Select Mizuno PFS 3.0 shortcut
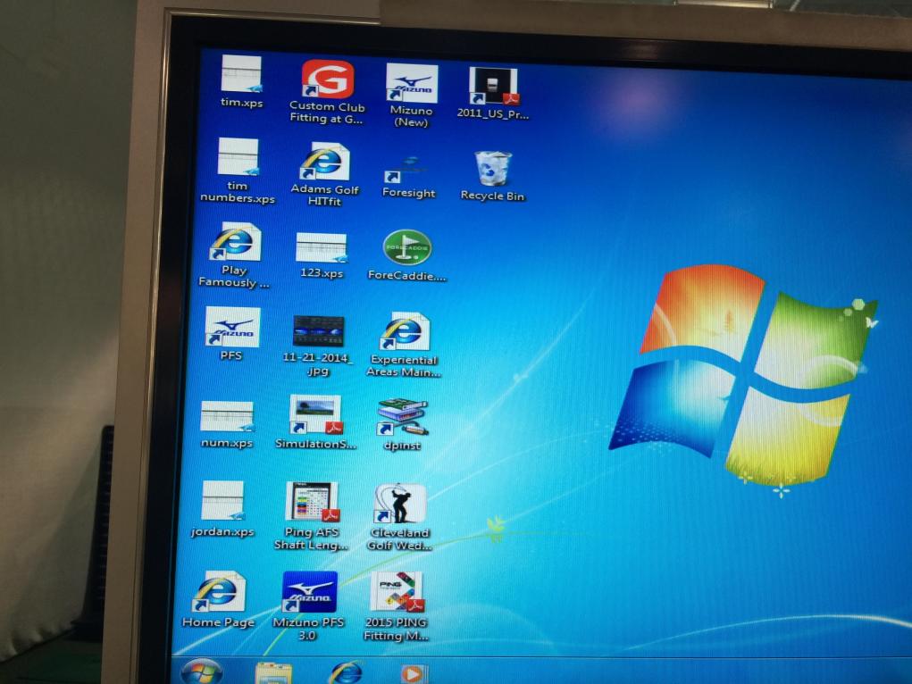Image resolution: width=912 pixels, height=684 pixels. click(x=309, y=591)
